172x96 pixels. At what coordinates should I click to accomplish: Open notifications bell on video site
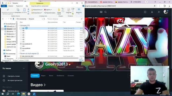tap(152, 12)
